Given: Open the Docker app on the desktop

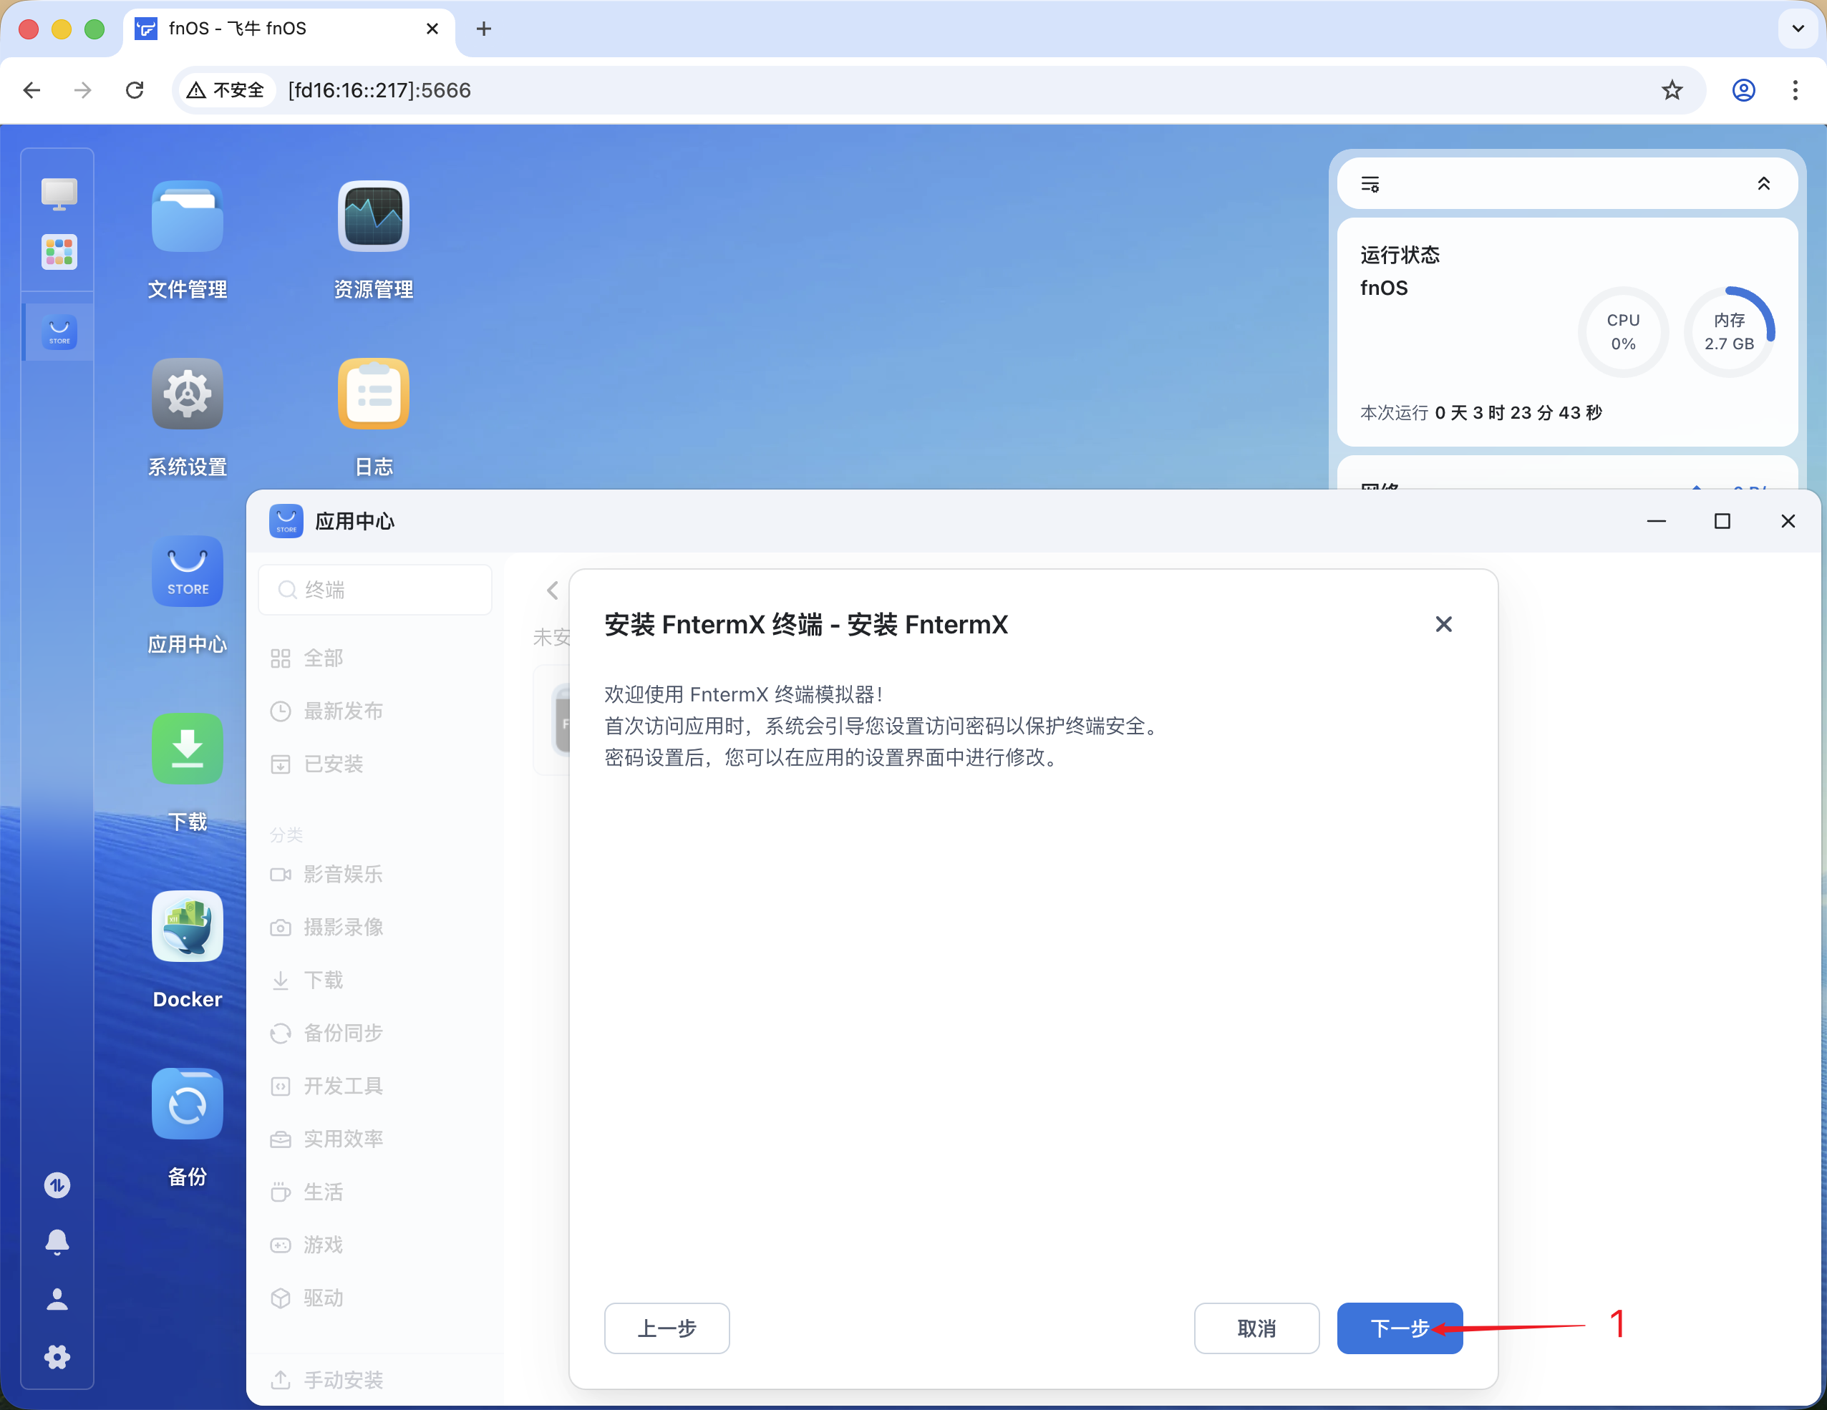Looking at the screenshot, I should 187,925.
